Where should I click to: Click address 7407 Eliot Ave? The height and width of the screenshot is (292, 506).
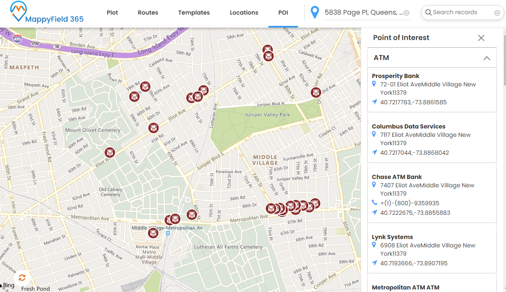[427, 189]
